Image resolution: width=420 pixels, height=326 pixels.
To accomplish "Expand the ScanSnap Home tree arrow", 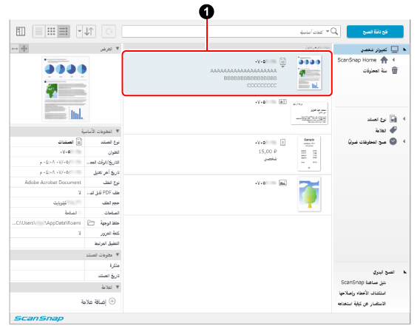I will pos(393,60).
